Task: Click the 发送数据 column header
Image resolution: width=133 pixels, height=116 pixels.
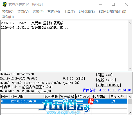Action: (67, 96)
